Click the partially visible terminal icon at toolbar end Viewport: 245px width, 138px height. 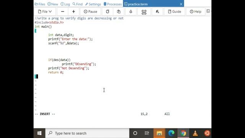[x=208, y=11]
